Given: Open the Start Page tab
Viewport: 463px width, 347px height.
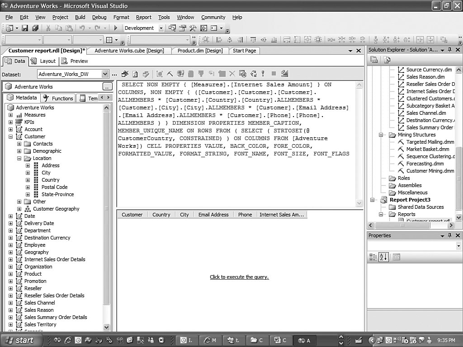Looking at the screenshot, I should point(245,51).
